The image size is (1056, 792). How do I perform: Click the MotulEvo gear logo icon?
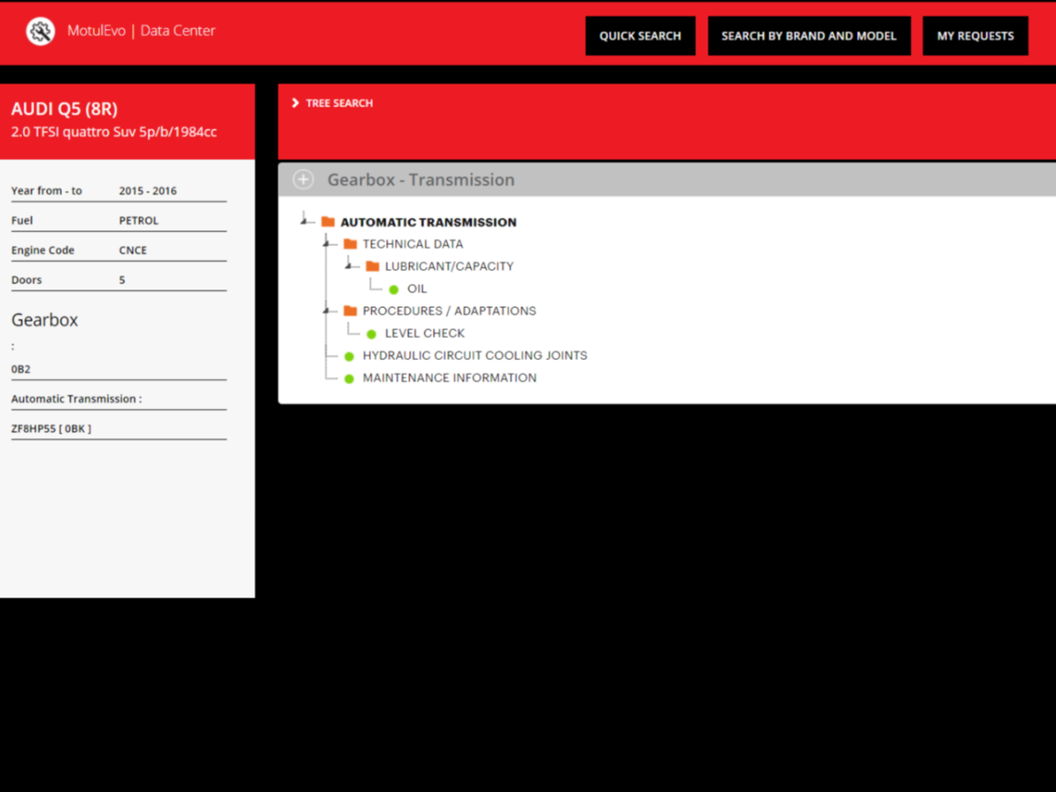[x=40, y=30]
